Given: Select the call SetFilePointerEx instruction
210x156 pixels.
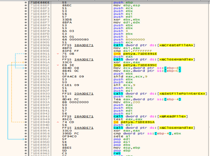Looking at the screenshot, I should click(x=160, y=94).
